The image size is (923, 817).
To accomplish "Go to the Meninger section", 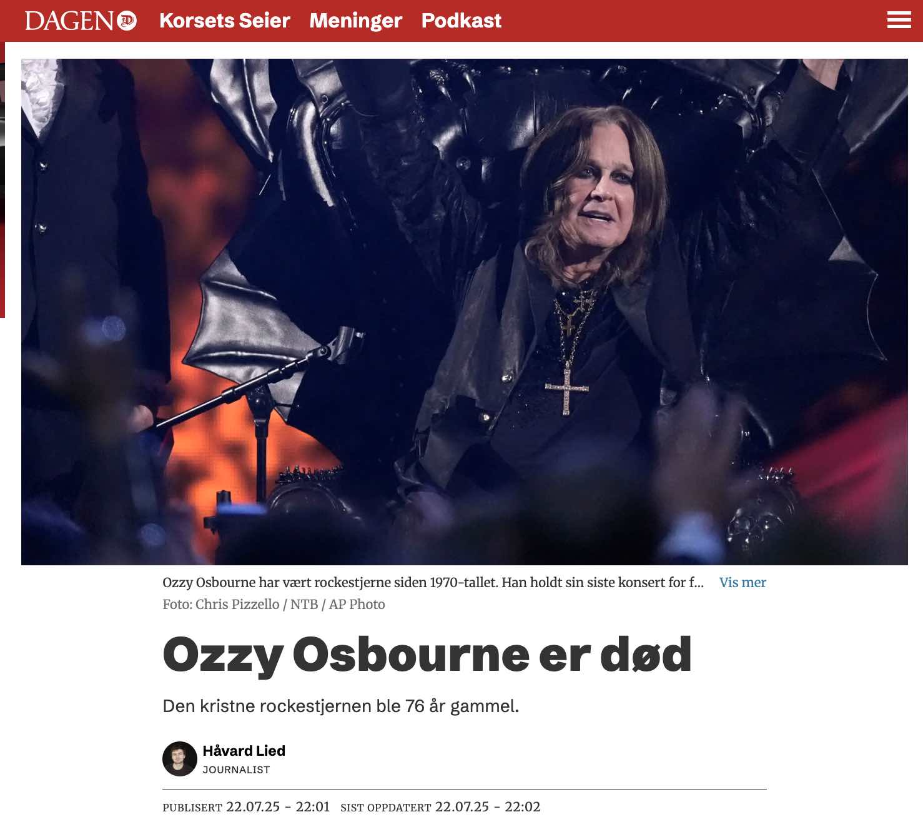I will (356, 21).
